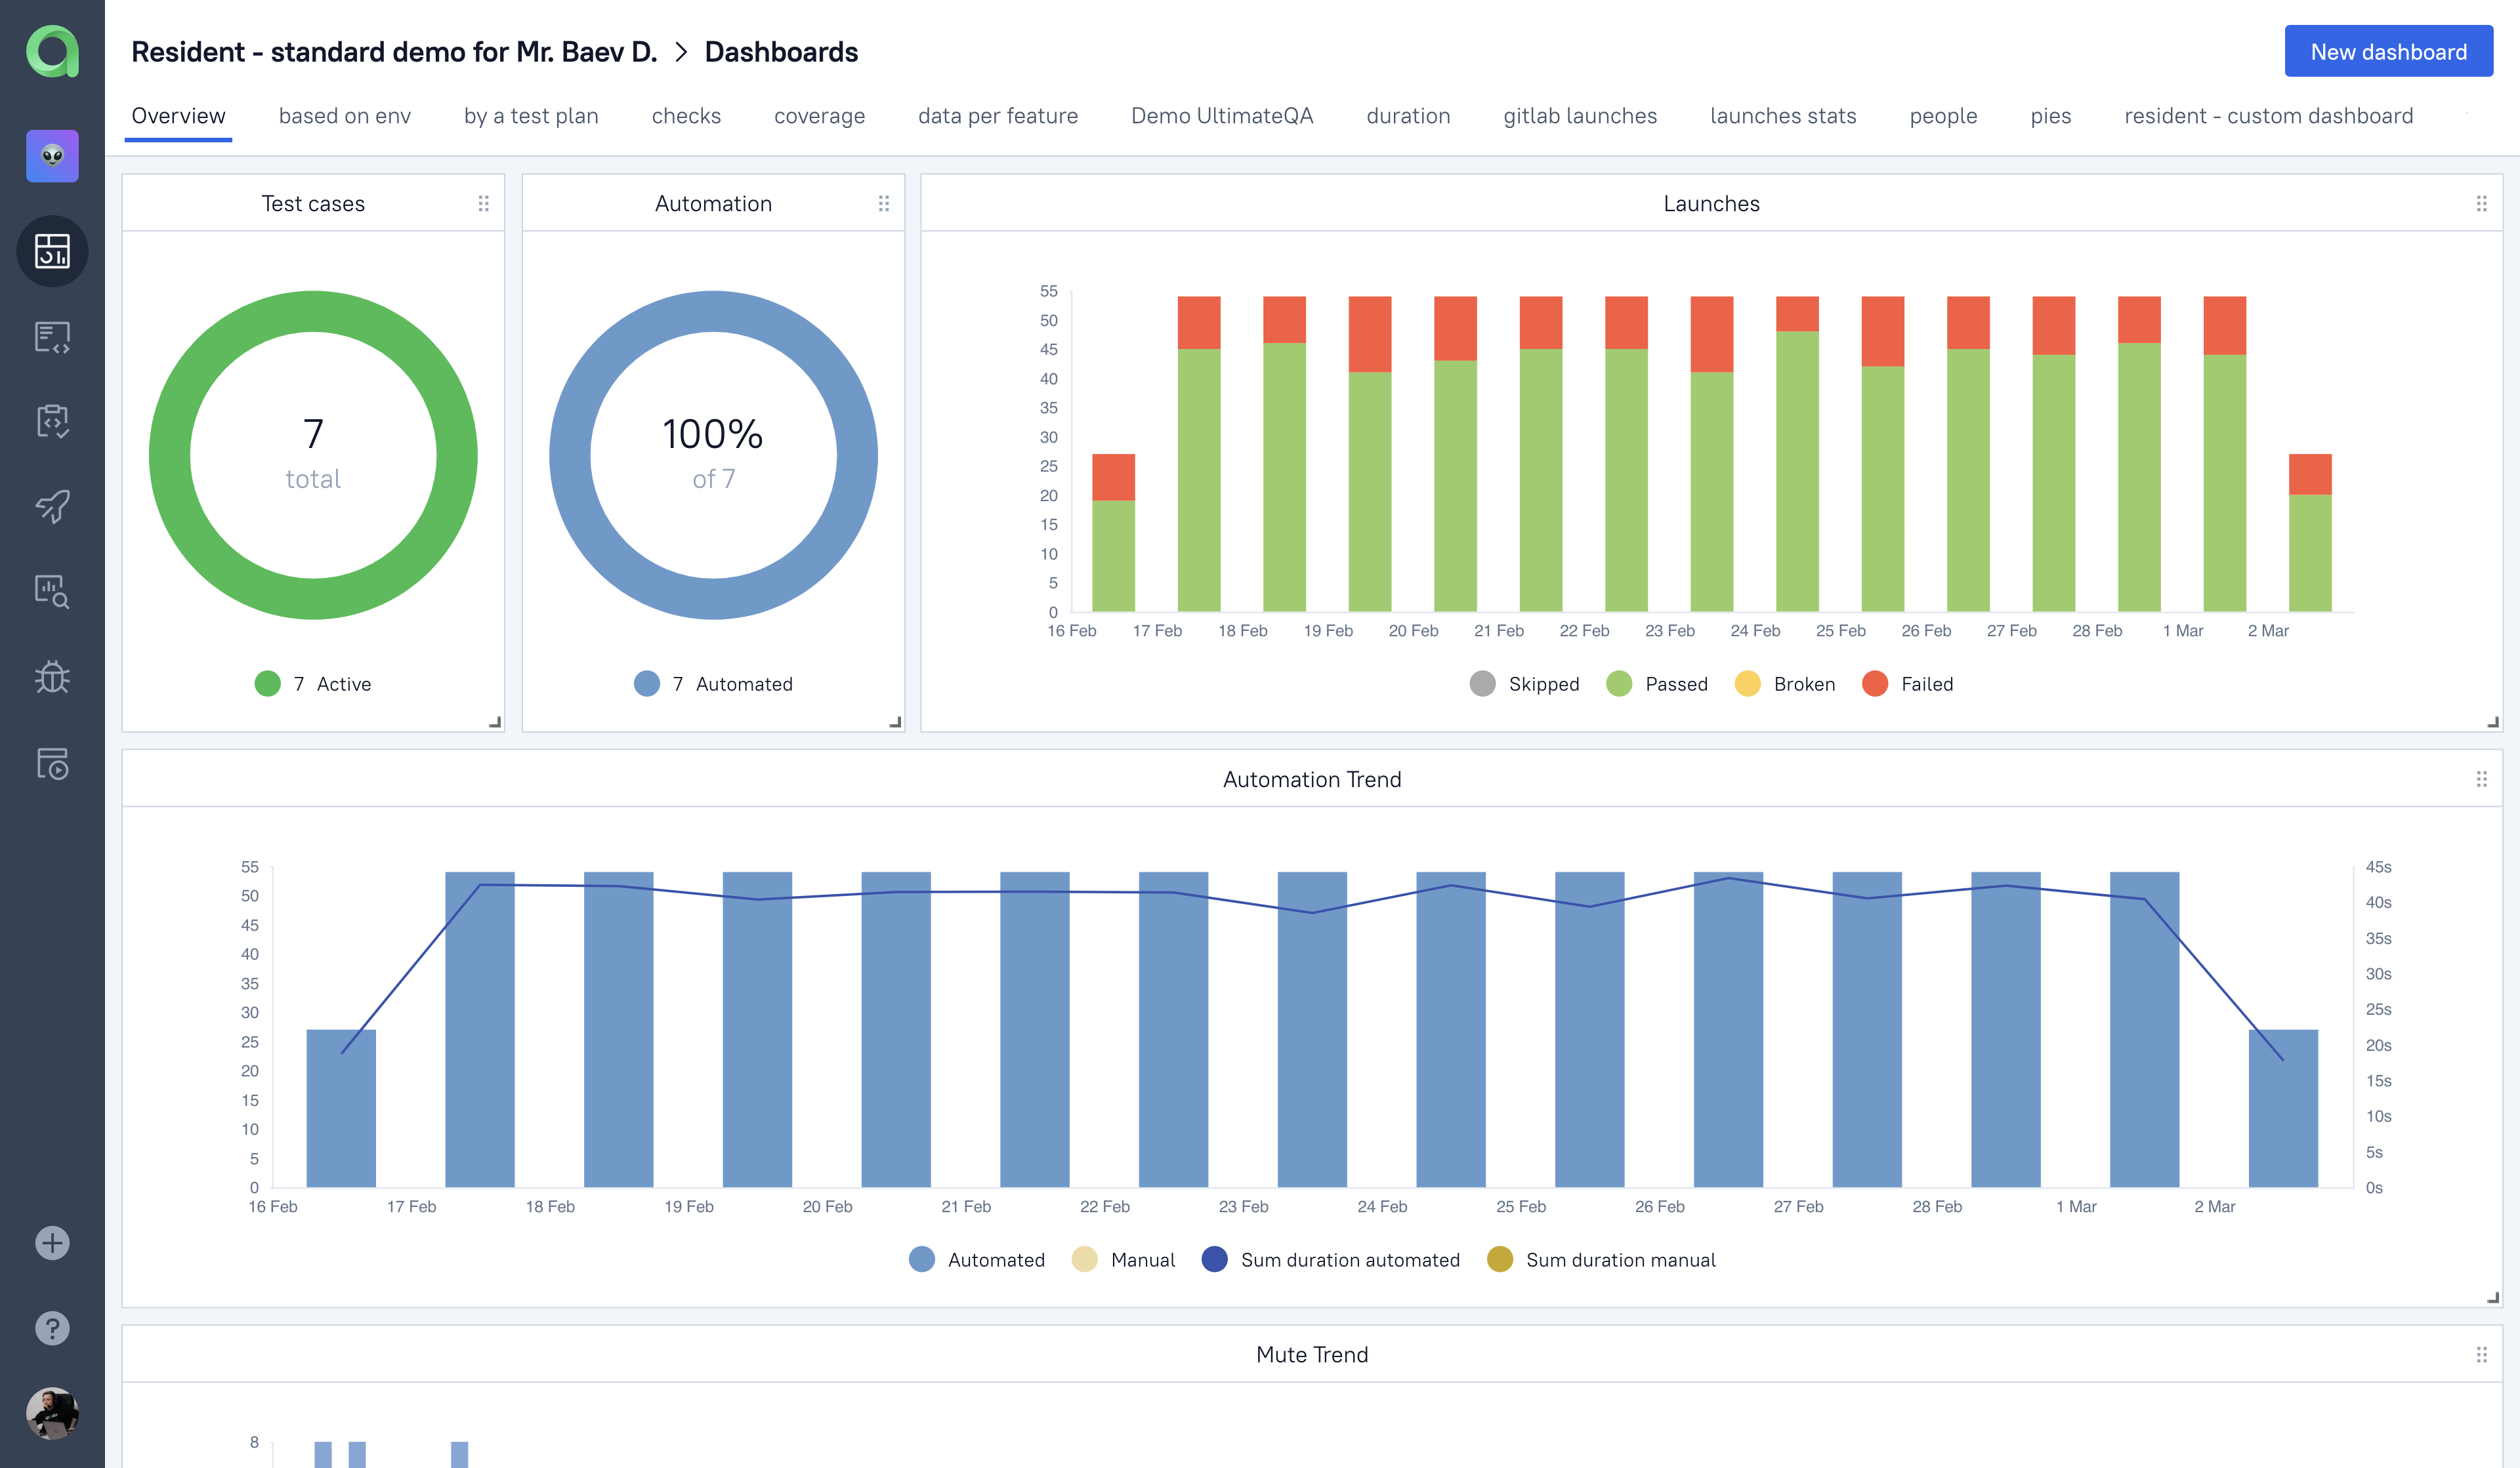This screenshot has height=1468, width=2520.
Task: Open the Launches section in the sidebar
Action: [x=51, y=506]
